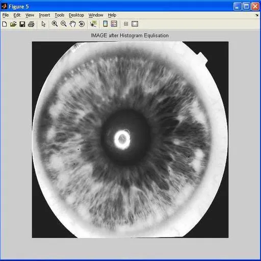Open the Edit menu

tap(17, 15)
